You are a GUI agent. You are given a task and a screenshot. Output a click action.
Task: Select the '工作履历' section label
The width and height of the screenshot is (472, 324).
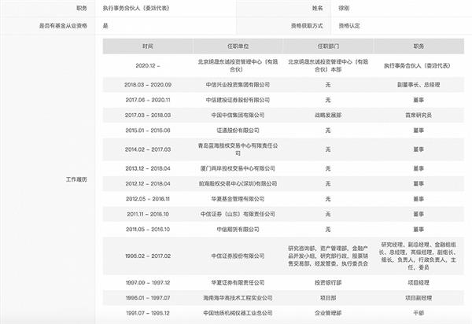pyautogui.click(x=76, y=179)
